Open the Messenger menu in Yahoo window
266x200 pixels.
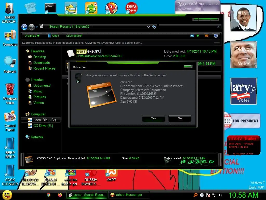[x=184, y=9]
